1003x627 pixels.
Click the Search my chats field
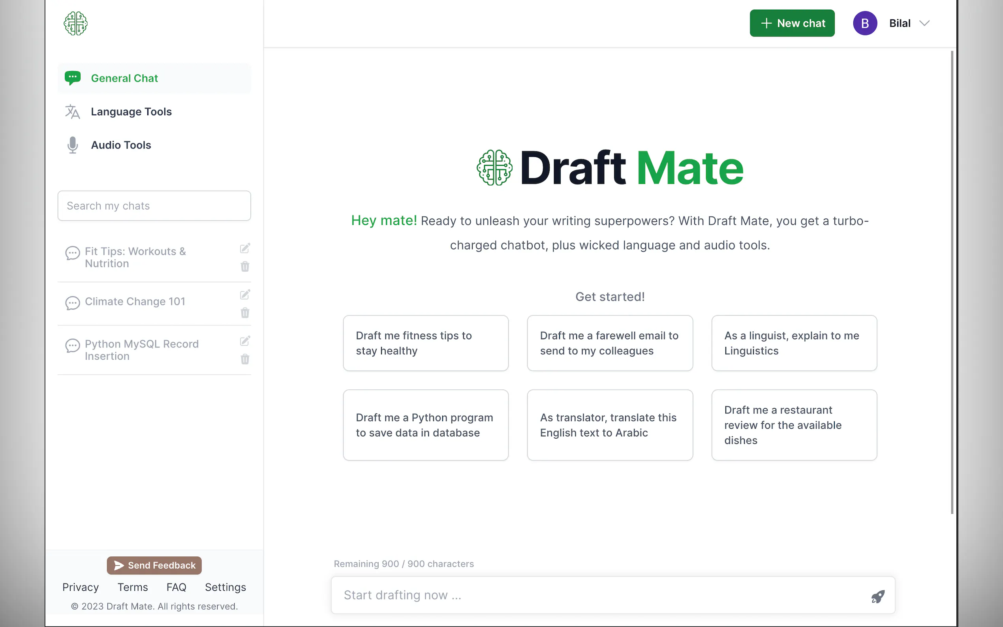154,206
